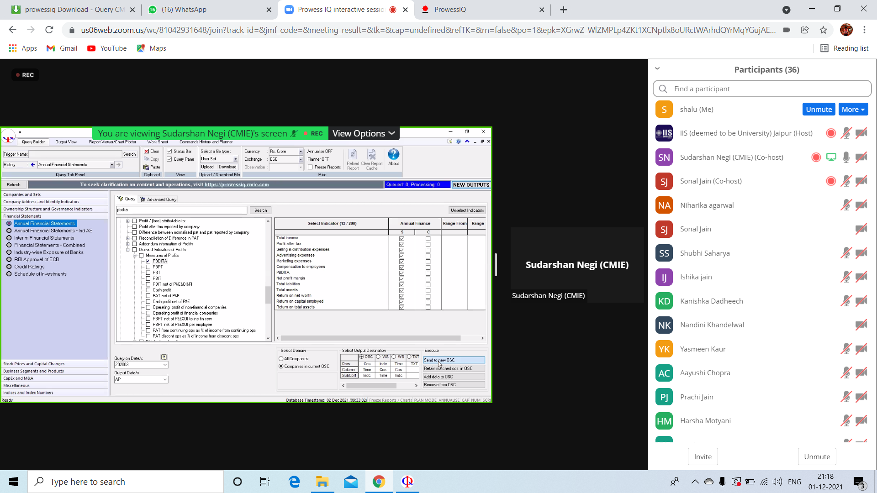The width and height of the screenshot is (877, 493).
Task: Click the Chrome bookmark star icon
Action: pyautogui.click(x=823, y=30)
